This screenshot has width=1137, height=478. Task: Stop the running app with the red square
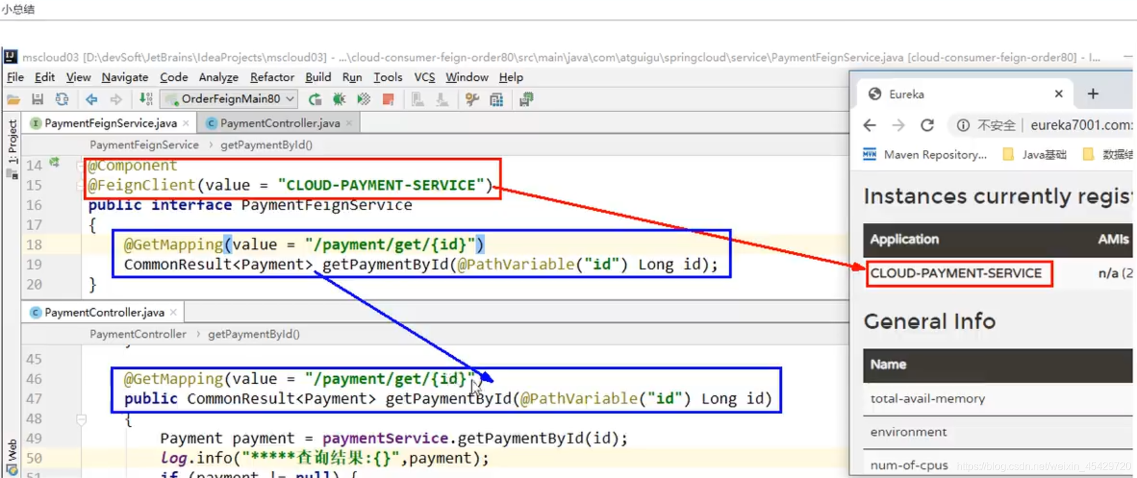[x=388, y=99]
